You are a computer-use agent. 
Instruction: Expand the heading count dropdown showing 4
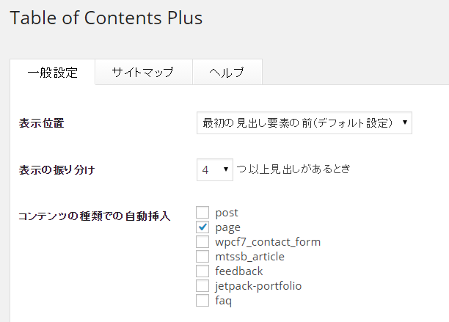[215, 169]
